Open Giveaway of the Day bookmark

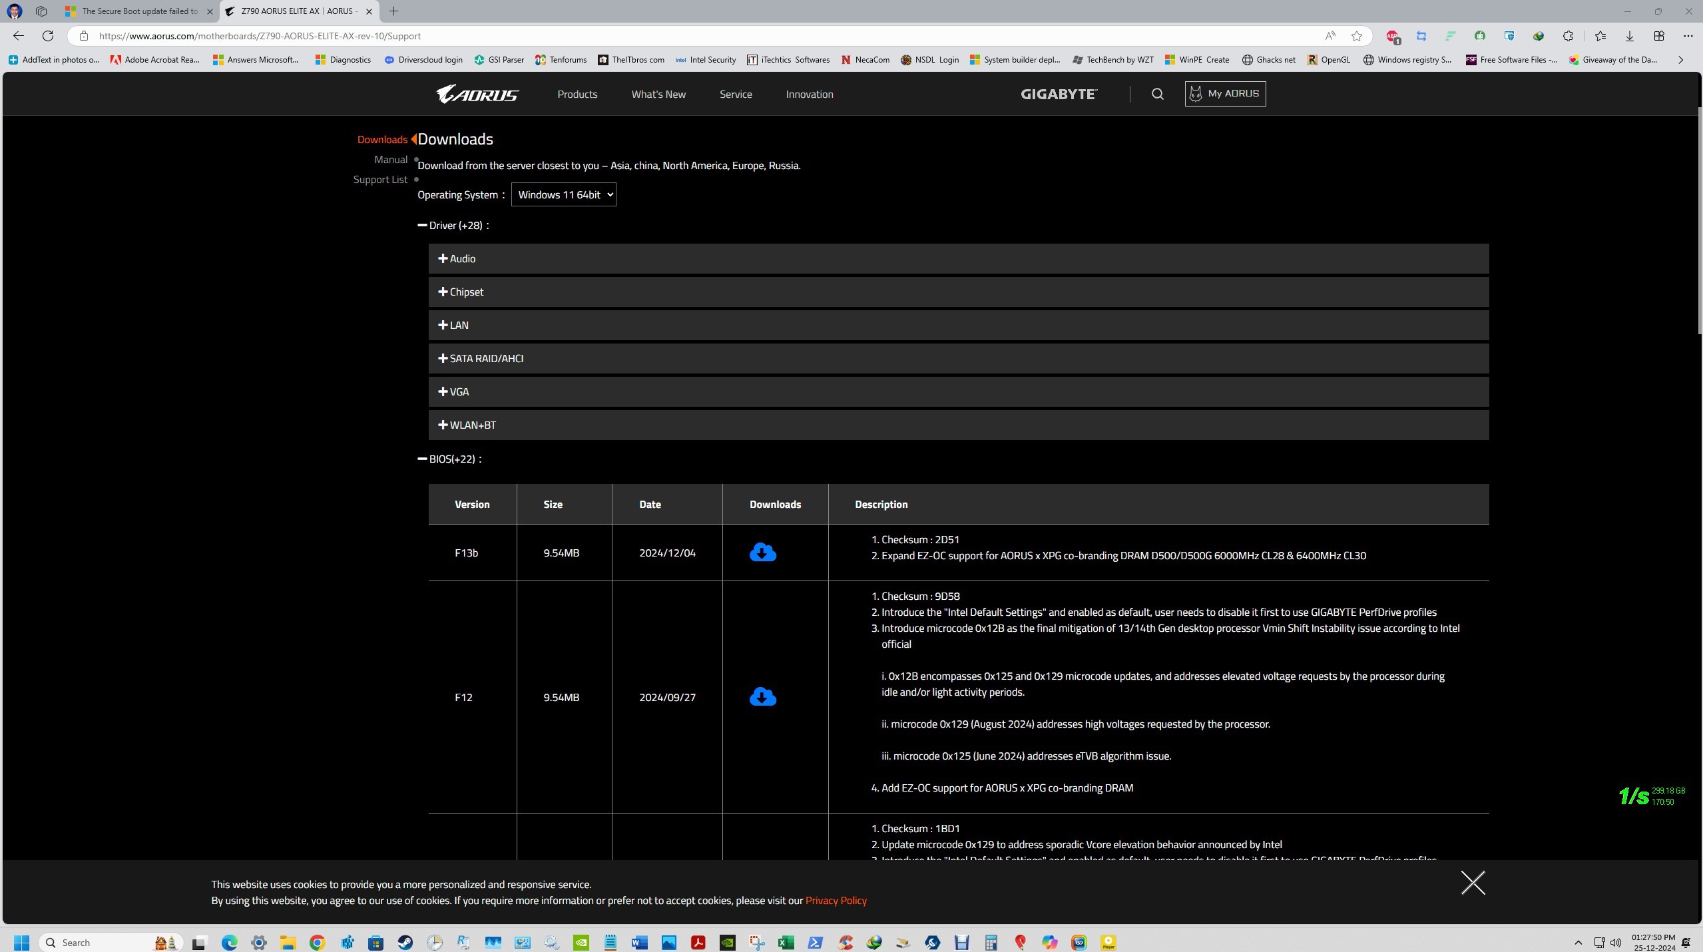[x=1613, y=60]
